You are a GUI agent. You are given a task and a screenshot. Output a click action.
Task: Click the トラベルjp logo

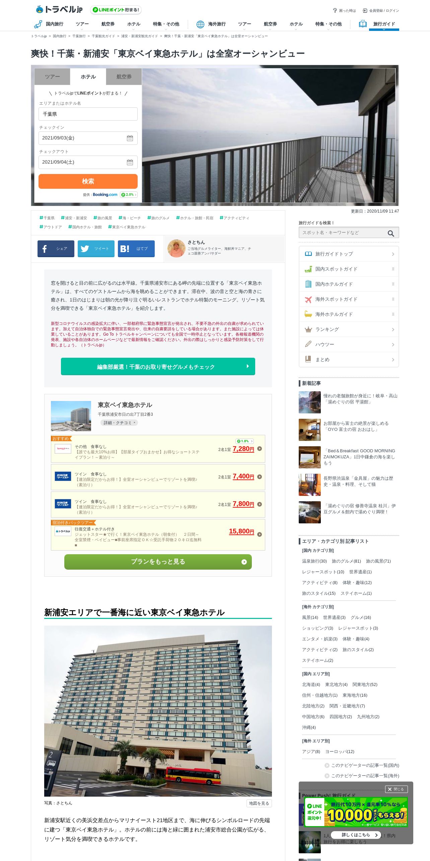(59, 9)
